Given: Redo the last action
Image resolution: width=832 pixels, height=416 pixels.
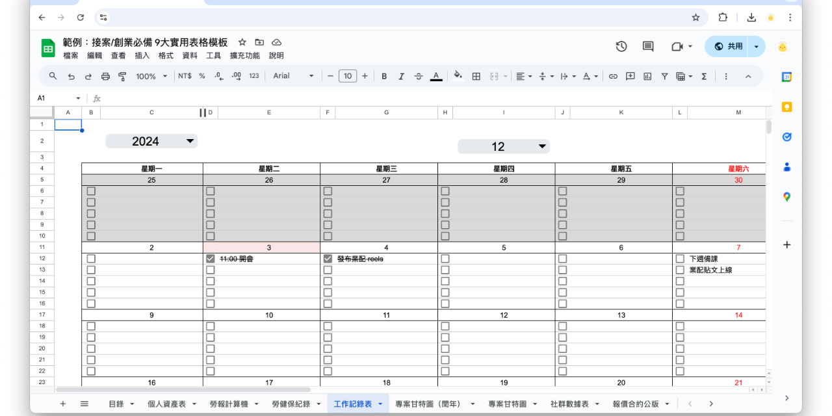Looking at the screenshot, I should click(x=88, y=76).
